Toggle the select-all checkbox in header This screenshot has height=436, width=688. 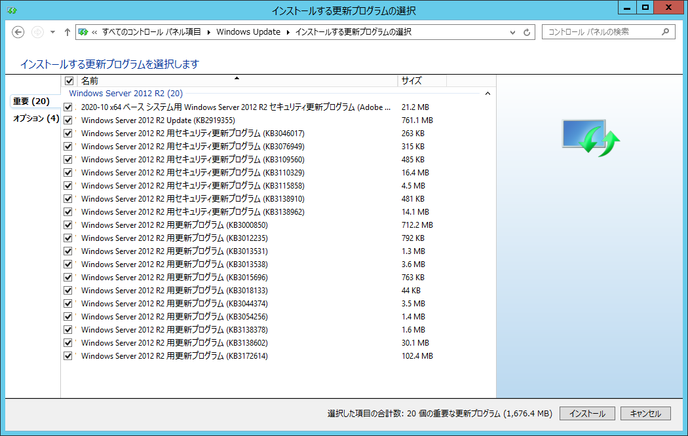point(69,81)
